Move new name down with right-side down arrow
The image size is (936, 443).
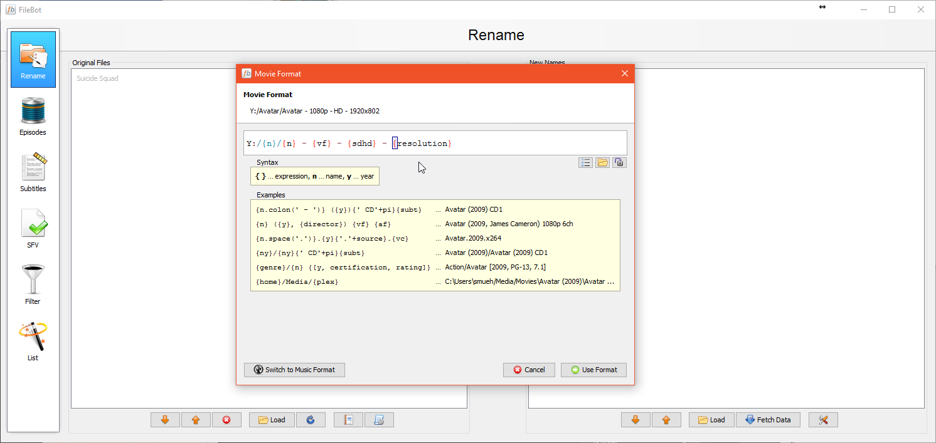pyautogui.click(x=636, y=420)
